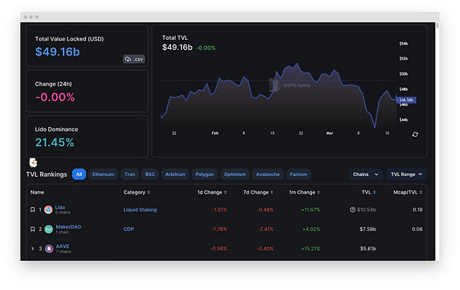Sort table by 7d Change
This screenshot has width=460, height=290.
(x=258, y=192)
